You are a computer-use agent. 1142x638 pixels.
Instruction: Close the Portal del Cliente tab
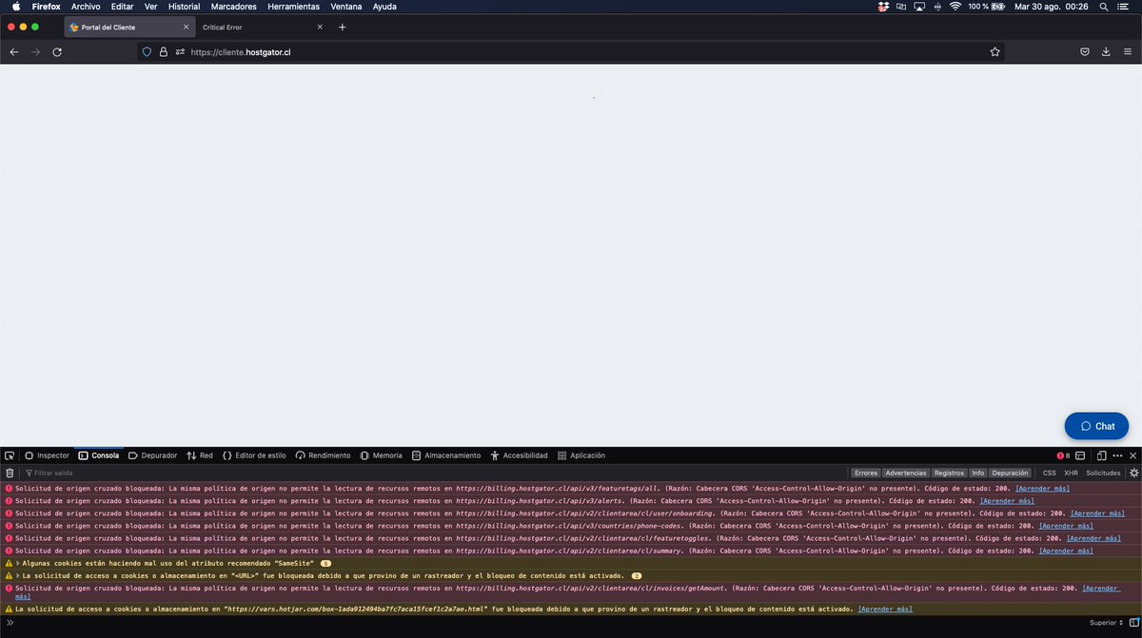tap(186, 27)
